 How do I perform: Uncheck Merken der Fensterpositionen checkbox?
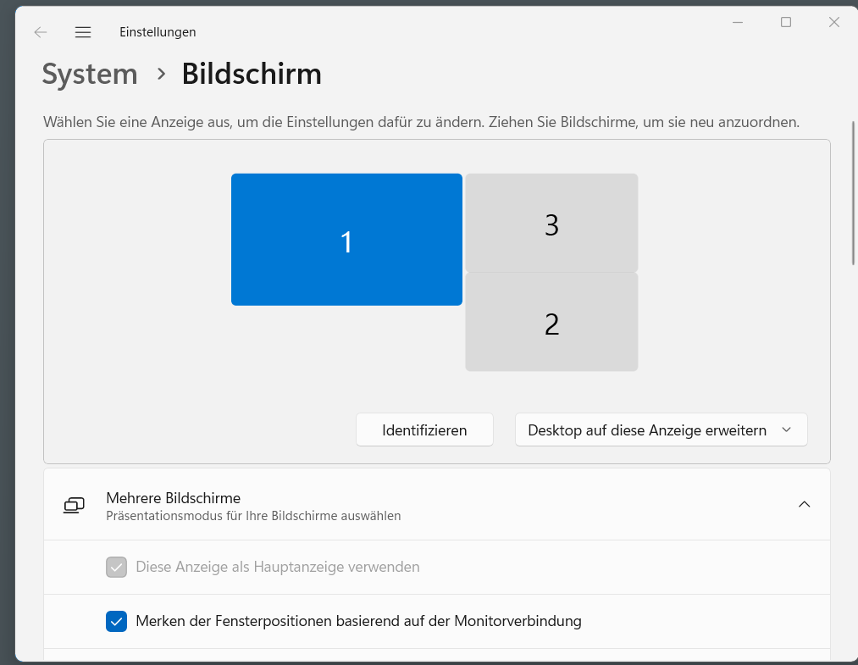point(117,621)
